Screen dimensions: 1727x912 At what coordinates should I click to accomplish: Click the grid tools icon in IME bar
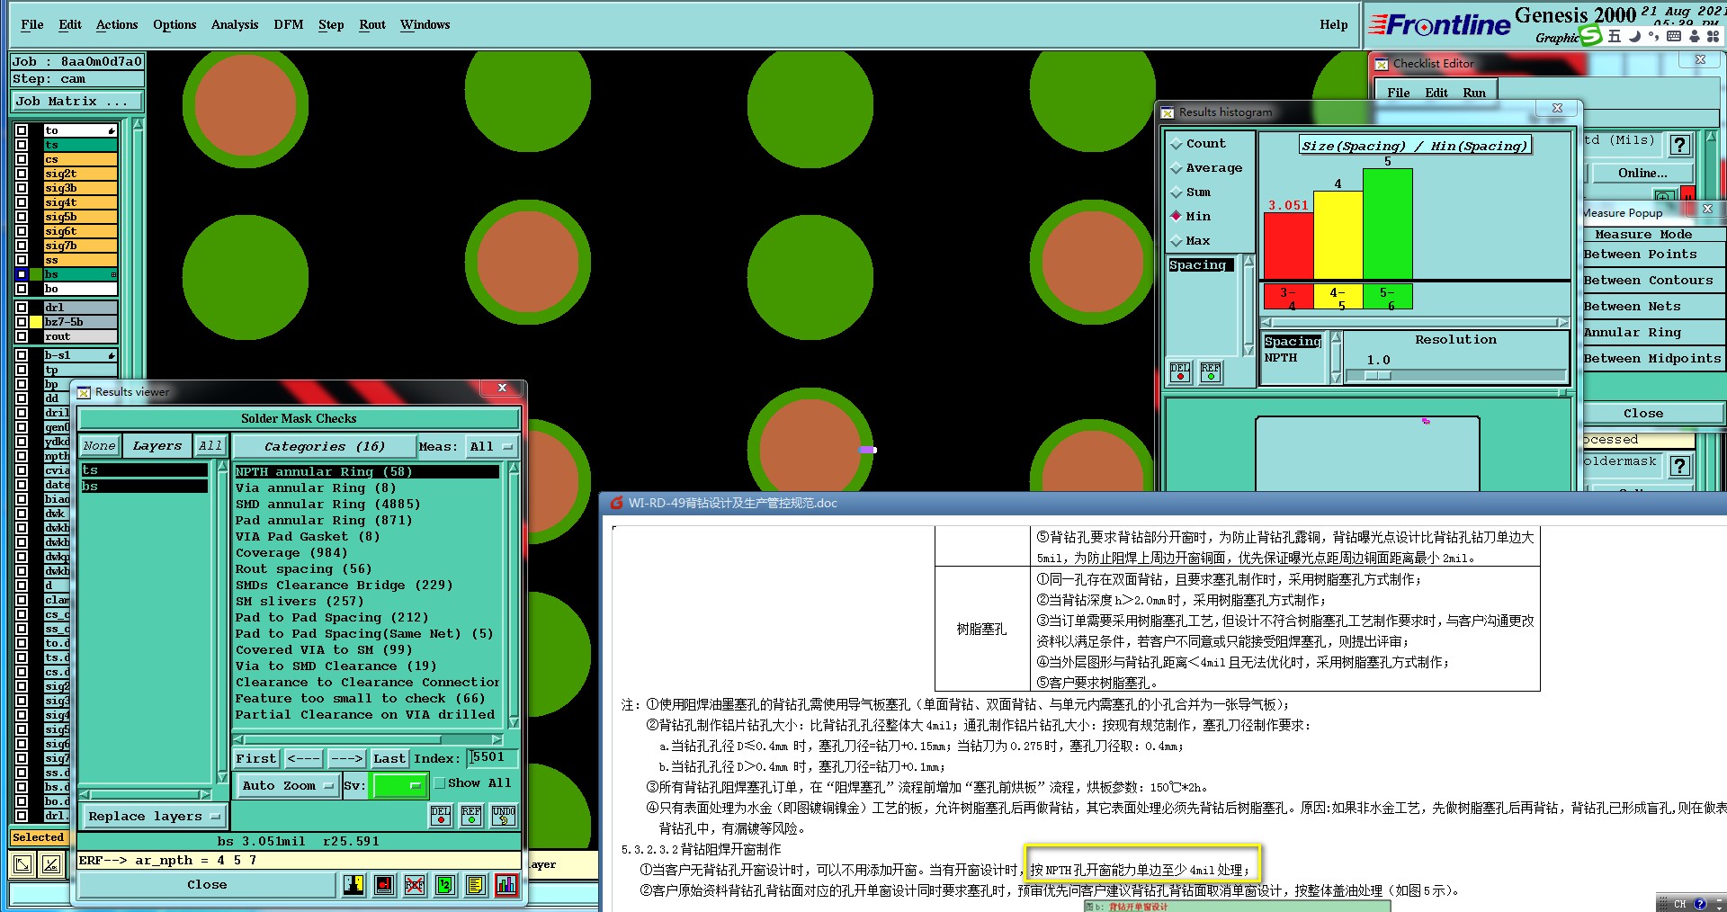point(1714,36)
